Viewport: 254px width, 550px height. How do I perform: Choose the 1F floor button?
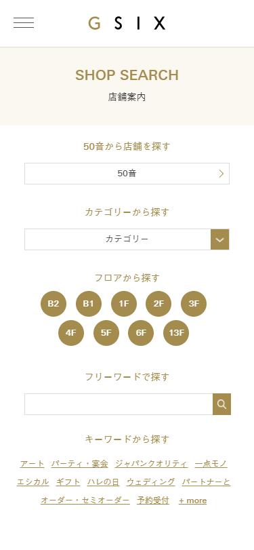(x=124, y=304)
